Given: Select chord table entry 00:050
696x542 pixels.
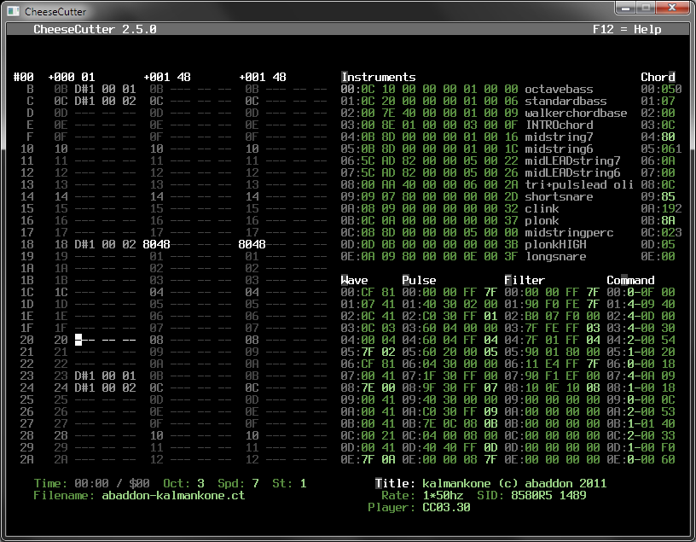Looking at the screenshot, I should 661,90.
